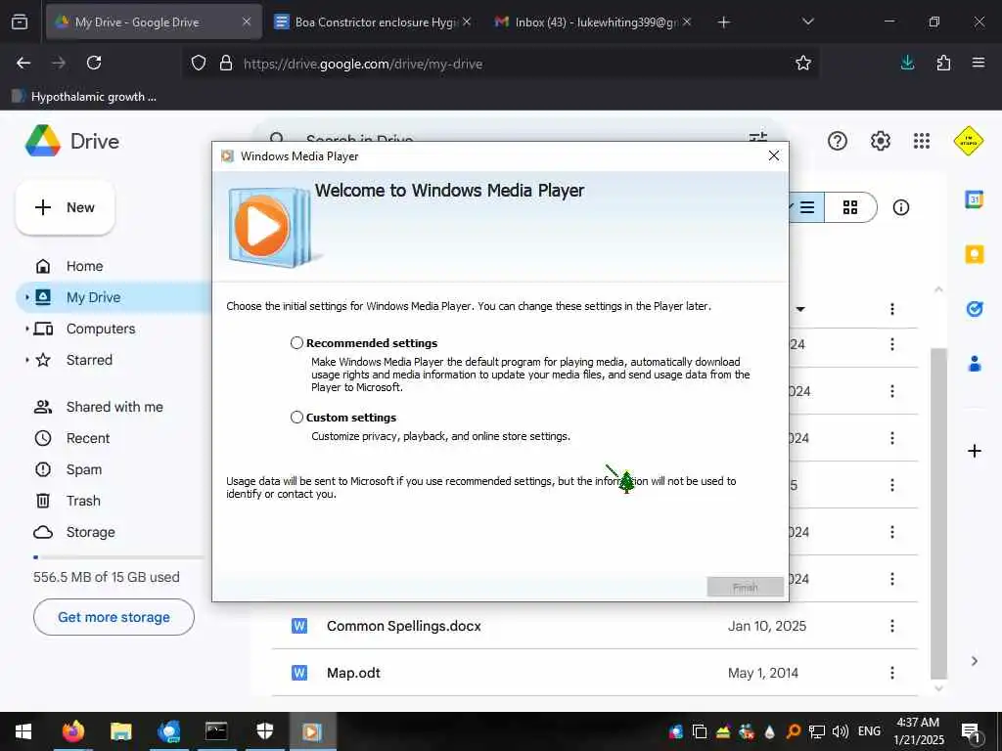
Task: Open the ENG language indicator
Action: (x=869, y=731)
